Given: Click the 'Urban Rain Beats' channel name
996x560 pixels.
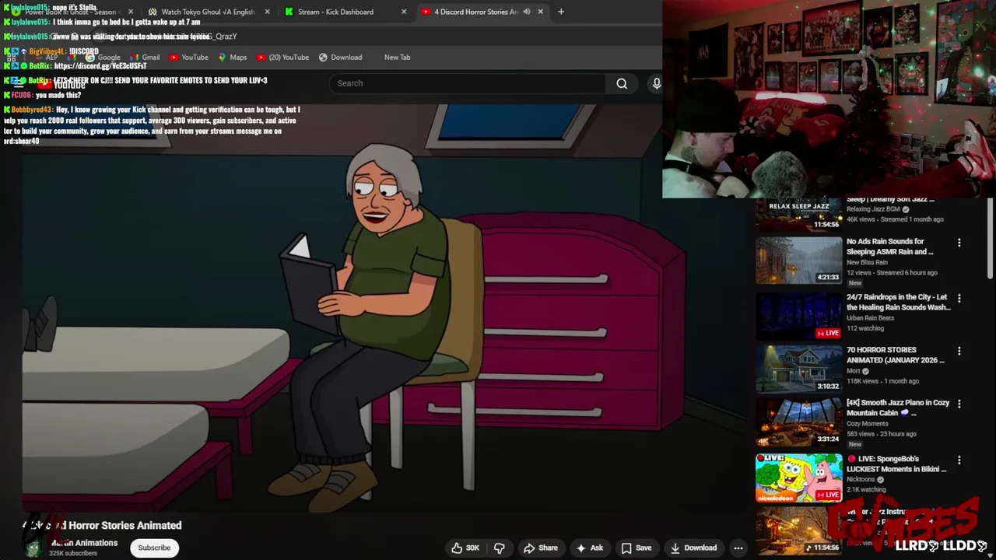Looking at the screenshot, I should coord(870,318).
